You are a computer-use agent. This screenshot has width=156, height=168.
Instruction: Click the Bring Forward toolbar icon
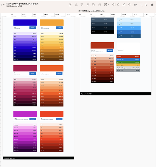pyautogui.click(x=76, y=5)
